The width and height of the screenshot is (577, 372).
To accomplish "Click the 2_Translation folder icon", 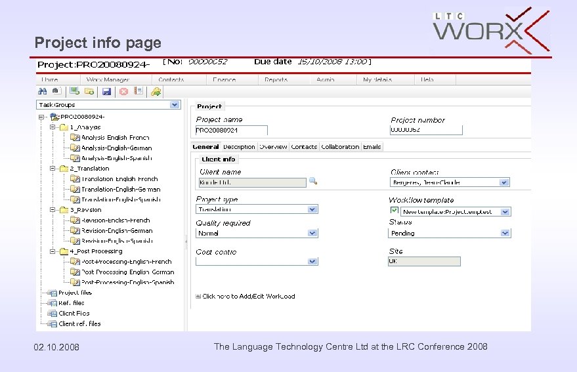I will click(x=64, y=168).
